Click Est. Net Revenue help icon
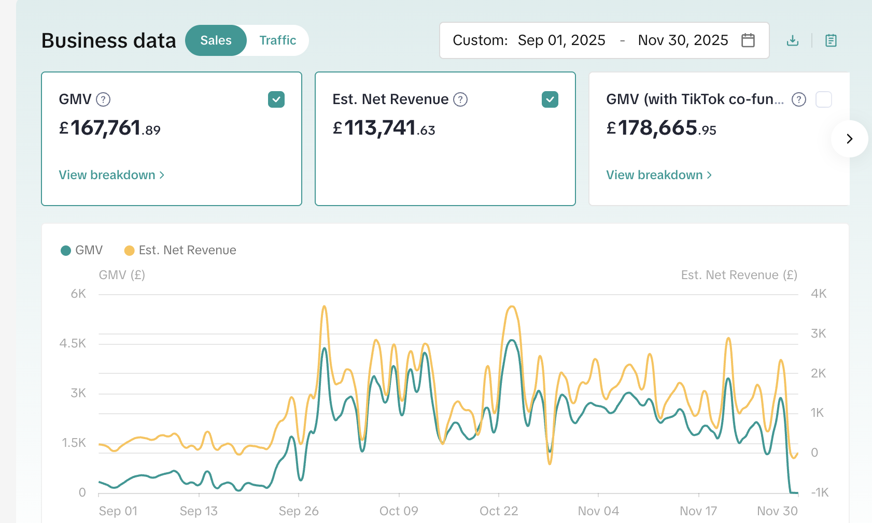Image resolution: width=872 pixels, height=523 pixels. pos(460,99)
